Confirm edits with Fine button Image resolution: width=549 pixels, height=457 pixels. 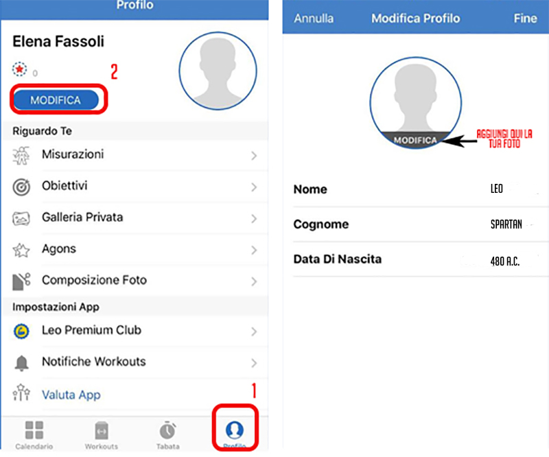pyautogui.click(x=525, y=19)
